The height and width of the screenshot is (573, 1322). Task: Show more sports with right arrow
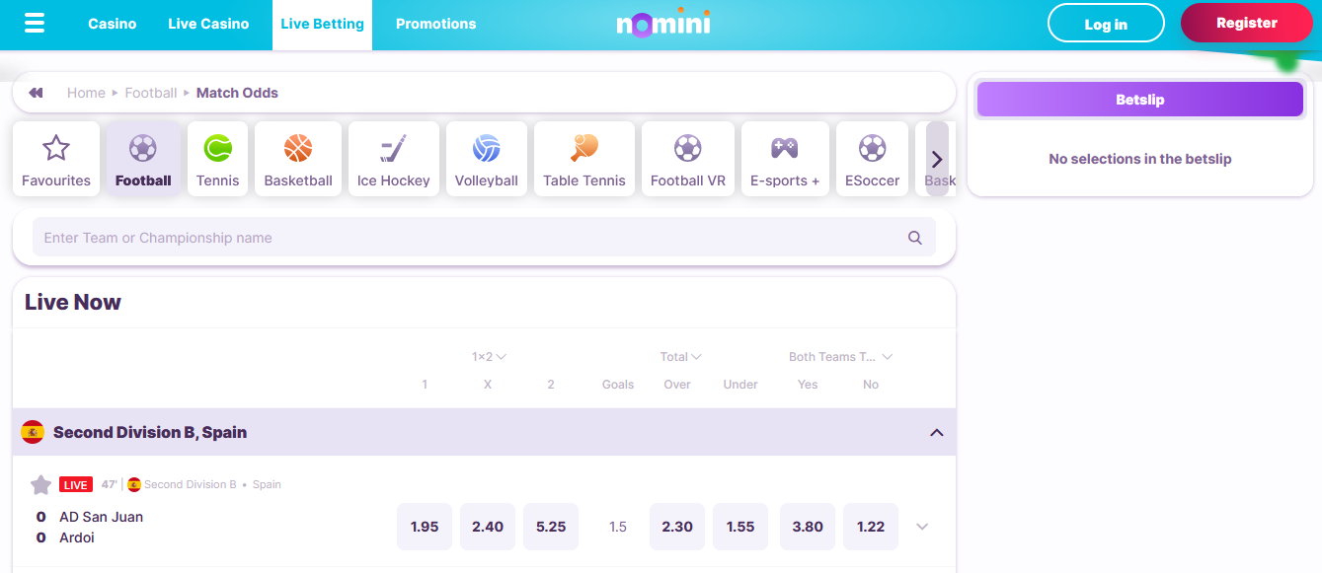click(937, 159)
